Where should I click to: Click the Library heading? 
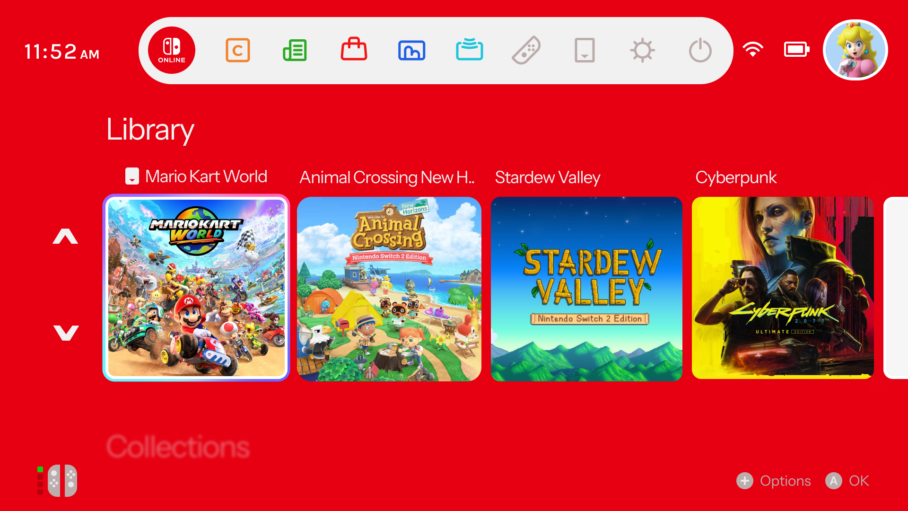click(150, 129)
